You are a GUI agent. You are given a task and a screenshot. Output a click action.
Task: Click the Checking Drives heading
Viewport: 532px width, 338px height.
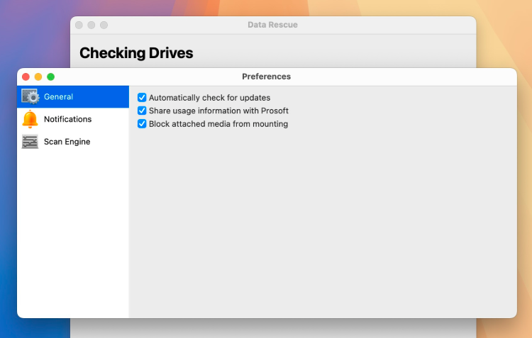coord(136,53)
